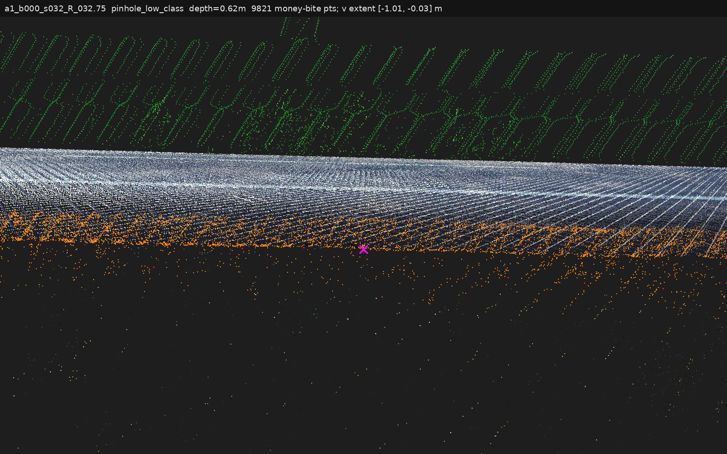Pick the red point just right of magenta marker
Viewport: 727px width, 454px height.
(424, 252)
